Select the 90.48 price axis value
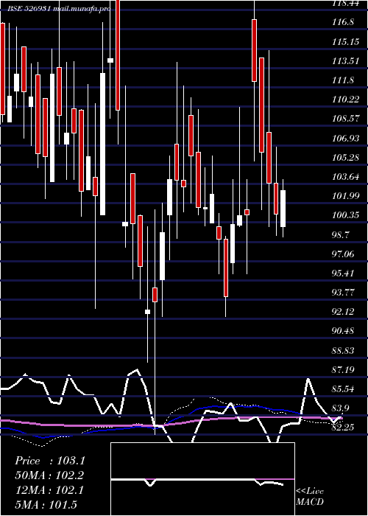368x516 pixels. (x=344, y=331)
